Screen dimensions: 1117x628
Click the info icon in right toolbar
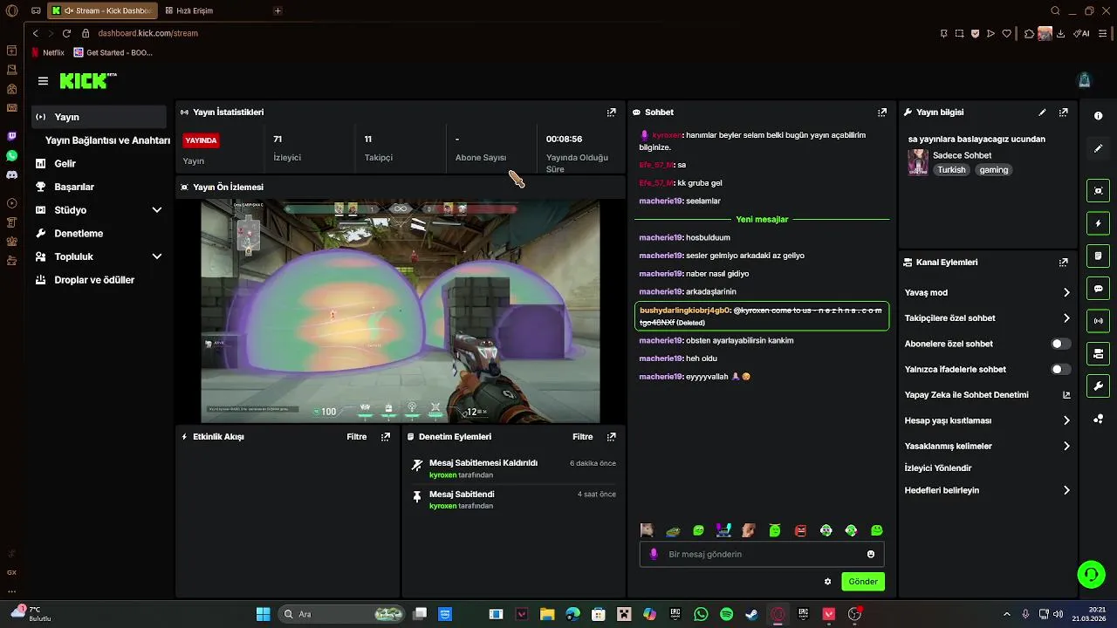tap(1098, 116)
